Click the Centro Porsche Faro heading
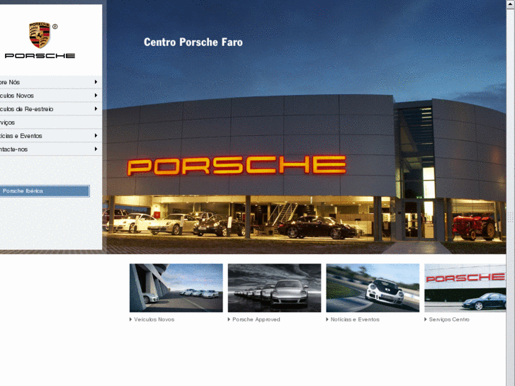This screenshot has height=386, width=515. 193,42
